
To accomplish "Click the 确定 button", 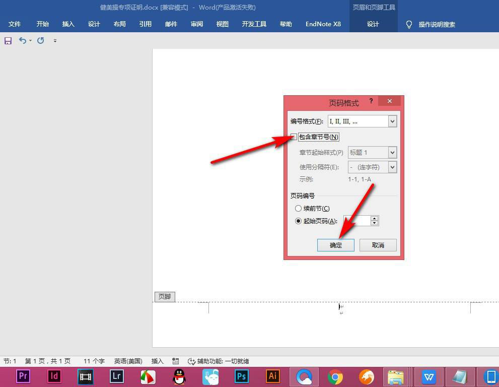I will (x=335, y=245).
